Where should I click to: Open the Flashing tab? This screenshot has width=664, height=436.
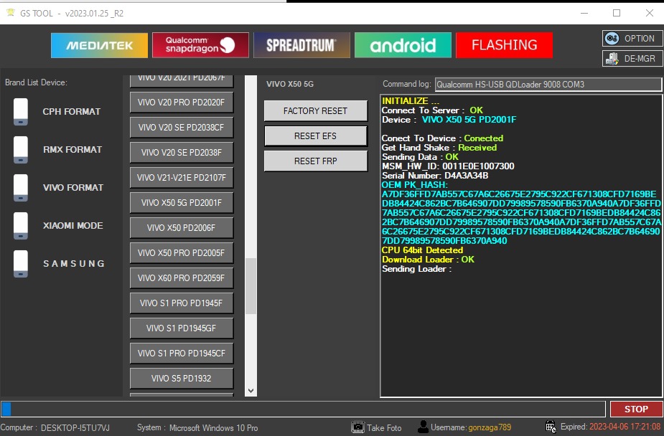504,45
